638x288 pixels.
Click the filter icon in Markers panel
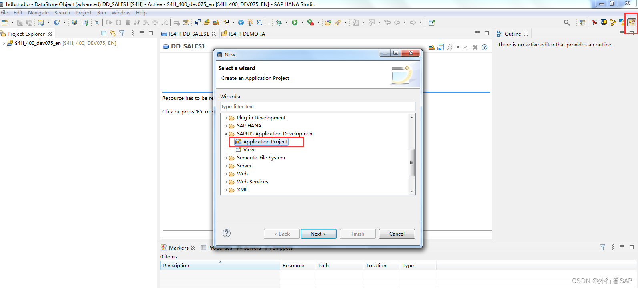602,248
